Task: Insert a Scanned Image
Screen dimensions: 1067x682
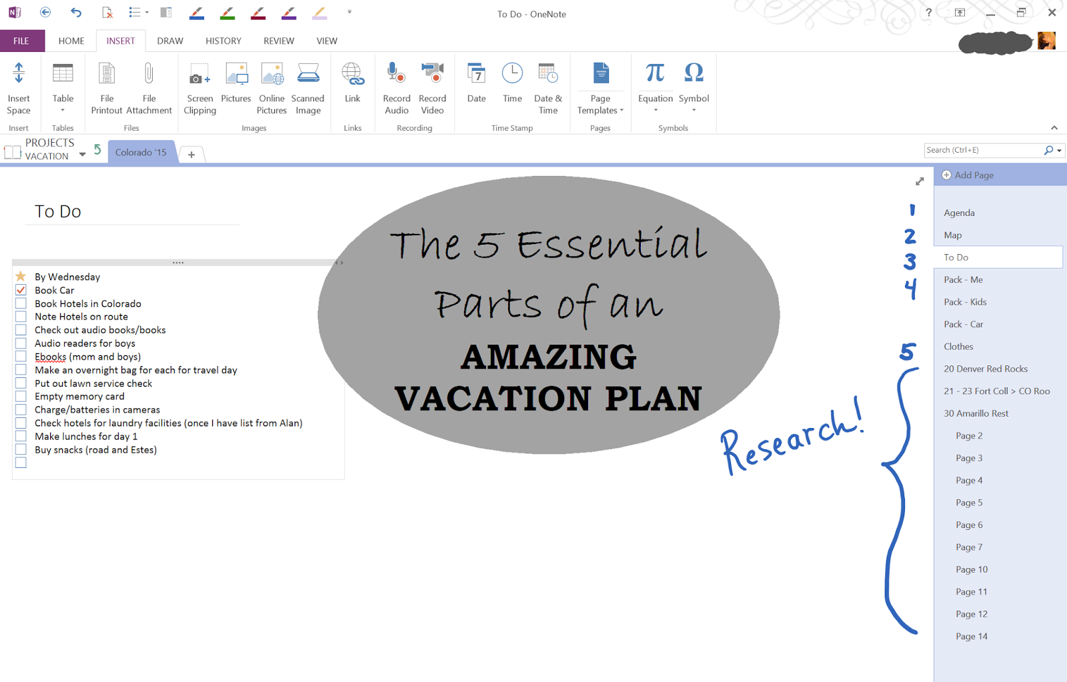Action: click(x=307, y=87)
